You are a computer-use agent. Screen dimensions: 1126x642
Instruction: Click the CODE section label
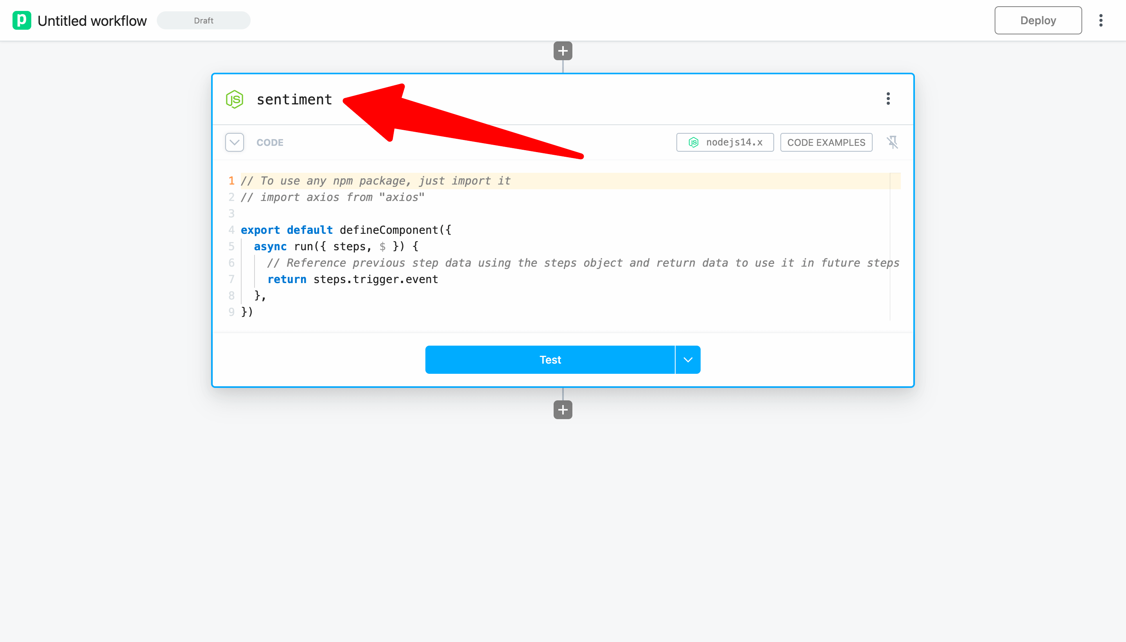coord(270,142)
